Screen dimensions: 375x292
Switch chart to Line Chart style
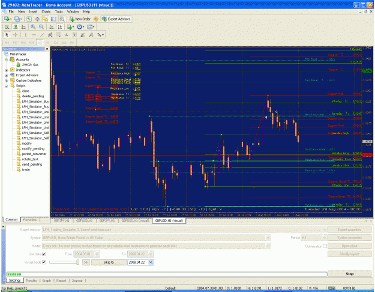click(x=23, y=27)
